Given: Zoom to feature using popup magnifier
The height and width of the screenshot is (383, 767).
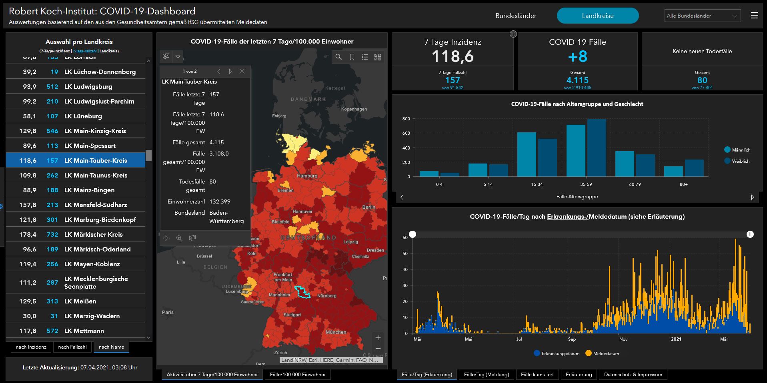Looking at the screenshot, I should coord(179,238).
